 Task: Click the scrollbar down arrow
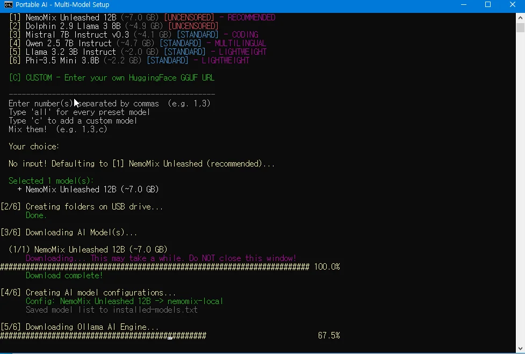520,348
